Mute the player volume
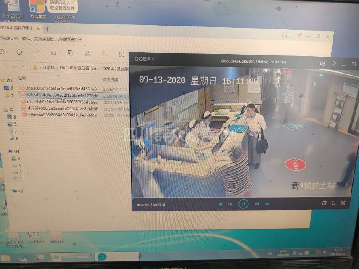359x269 pixels. [x=267, y=204]
